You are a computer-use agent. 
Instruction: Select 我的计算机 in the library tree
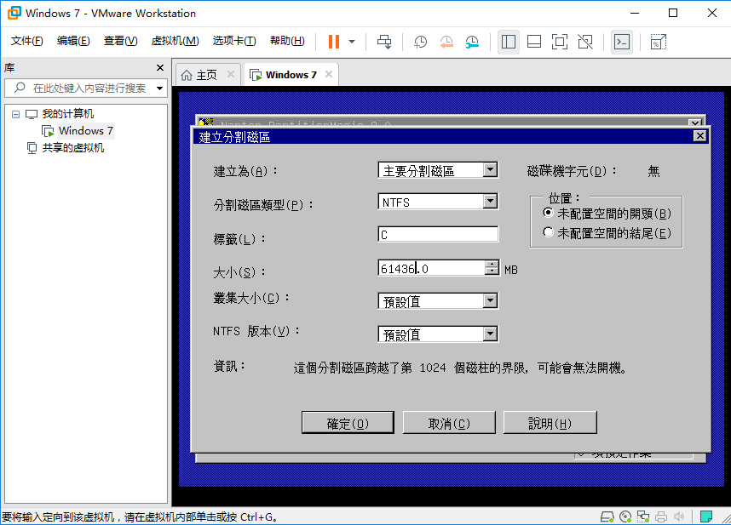coord(68,114)
